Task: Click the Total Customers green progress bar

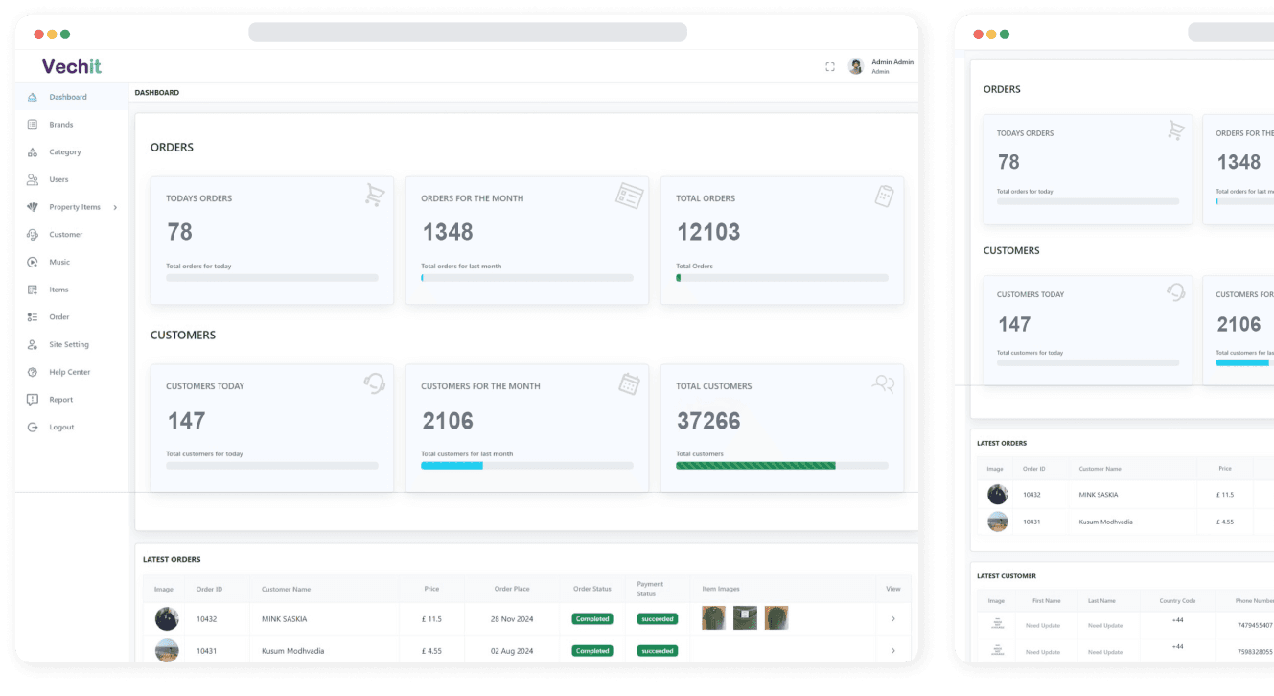Action: [755, 466]
